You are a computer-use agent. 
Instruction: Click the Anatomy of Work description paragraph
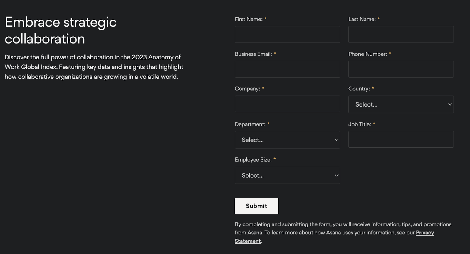click(x=94, y=67)
